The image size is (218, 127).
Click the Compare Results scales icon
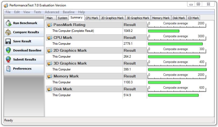point(8,32)
